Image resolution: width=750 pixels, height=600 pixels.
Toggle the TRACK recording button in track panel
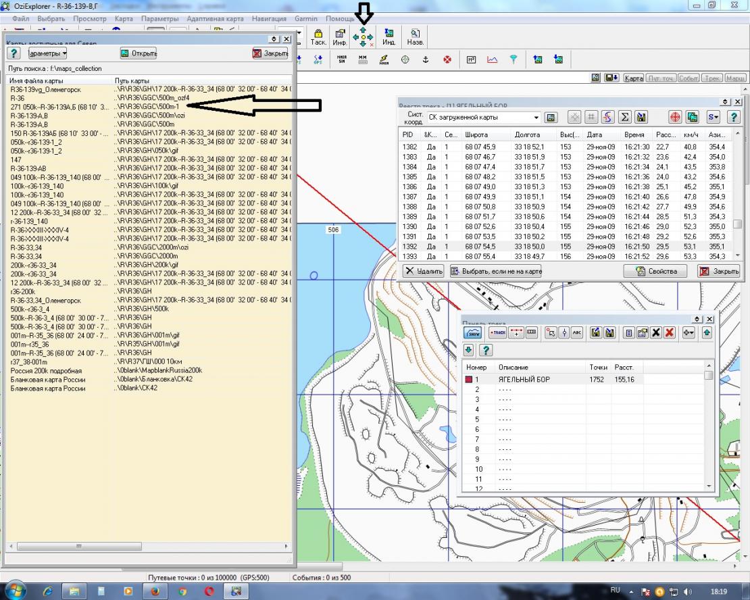click(x=497, y=332)
